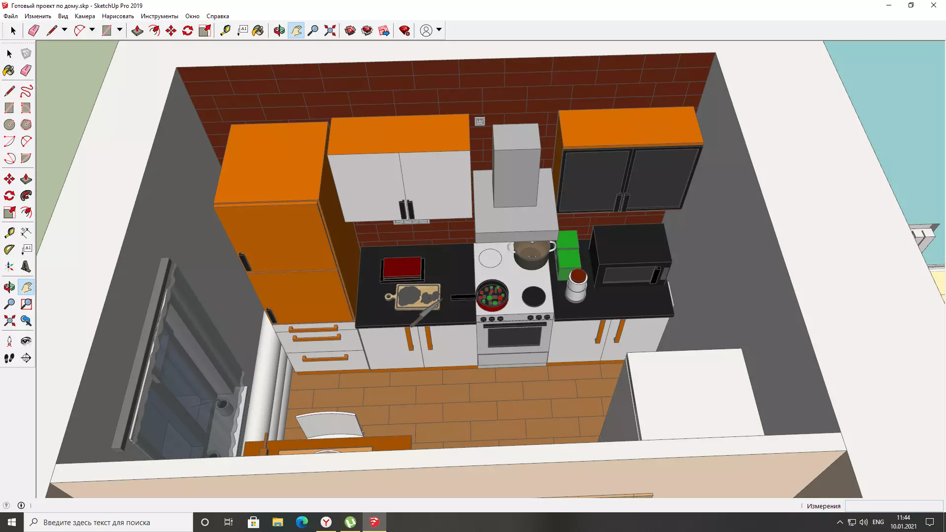Toggle the Pan hand tool in top toolbar
This screenshot has height=532, width=946.
(x=296, y=31)
